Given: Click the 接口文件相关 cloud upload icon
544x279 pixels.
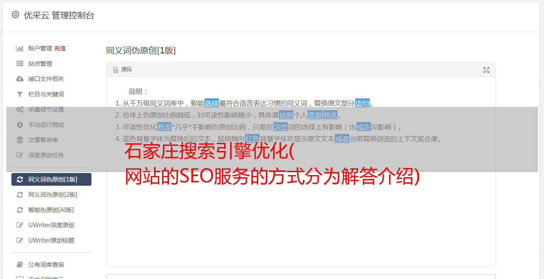Looking at the screenshot, I should pos(19,79).
